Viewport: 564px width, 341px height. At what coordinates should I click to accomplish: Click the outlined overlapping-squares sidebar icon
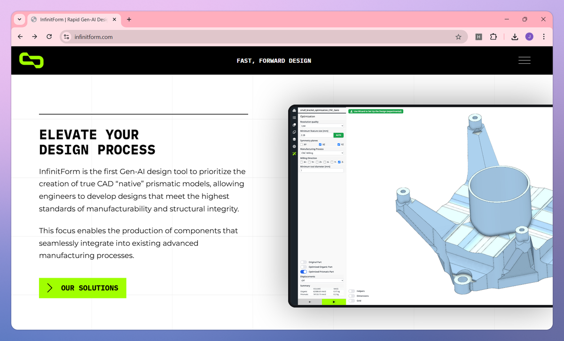click(x=294, y=132)
